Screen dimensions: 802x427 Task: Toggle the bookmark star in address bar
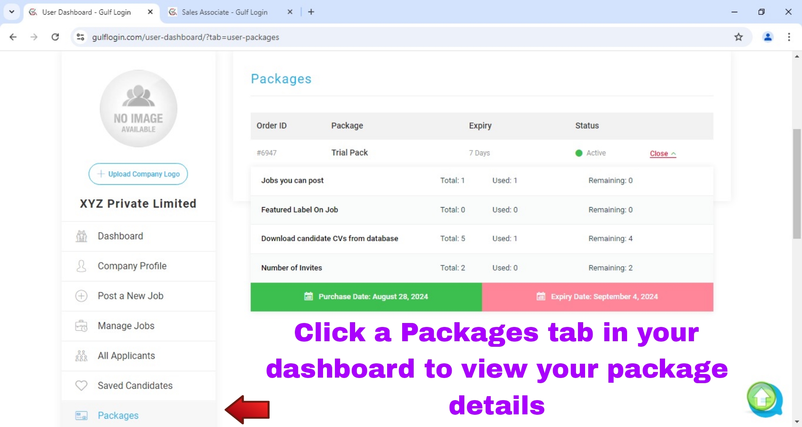pos(739,37)
